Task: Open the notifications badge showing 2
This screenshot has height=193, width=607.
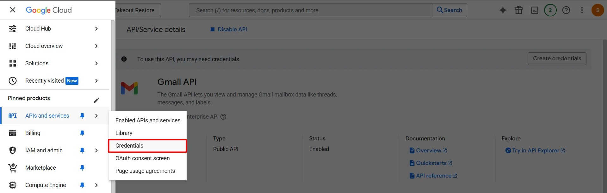Action: pyautogui.click(x=550, y=10)
